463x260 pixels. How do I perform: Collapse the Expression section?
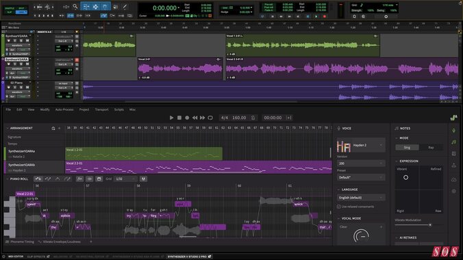[397, 161]
